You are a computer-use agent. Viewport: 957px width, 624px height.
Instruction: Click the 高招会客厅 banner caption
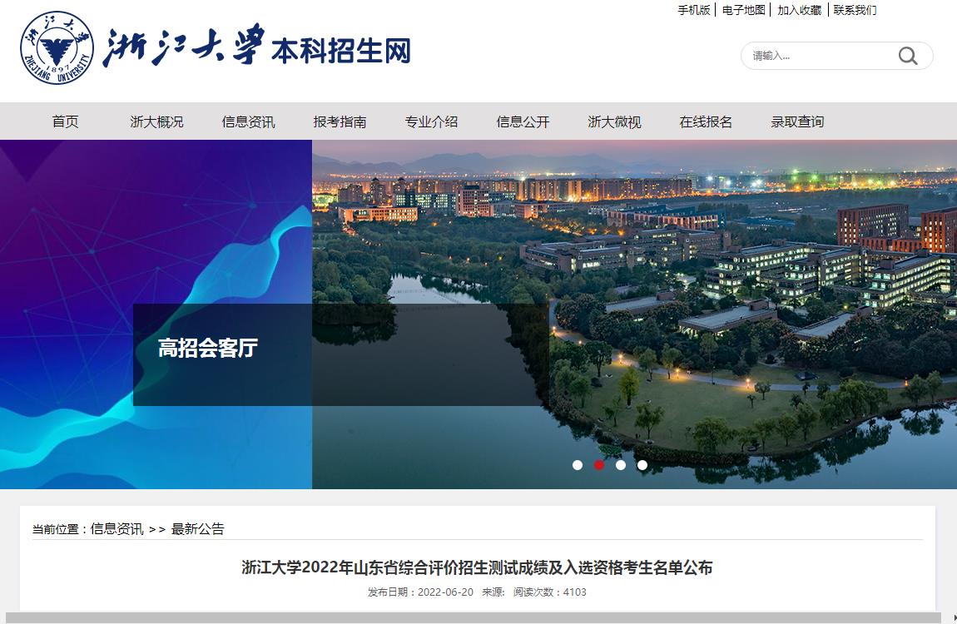coord(207,348)
